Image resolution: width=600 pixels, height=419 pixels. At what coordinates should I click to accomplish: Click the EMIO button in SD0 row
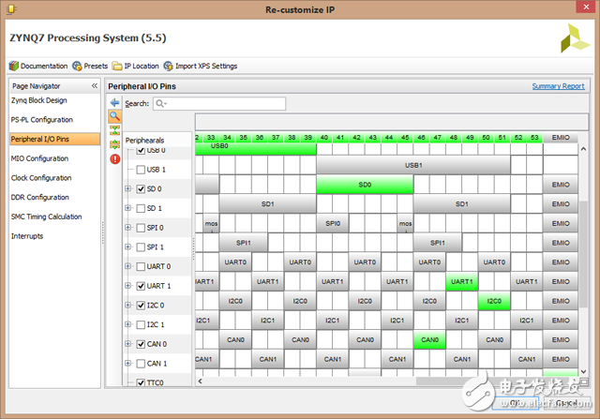coord(560,185)
